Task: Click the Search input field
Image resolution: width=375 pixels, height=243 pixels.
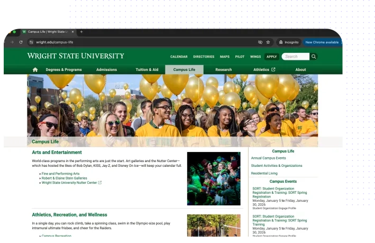Action: pos(296,57)
